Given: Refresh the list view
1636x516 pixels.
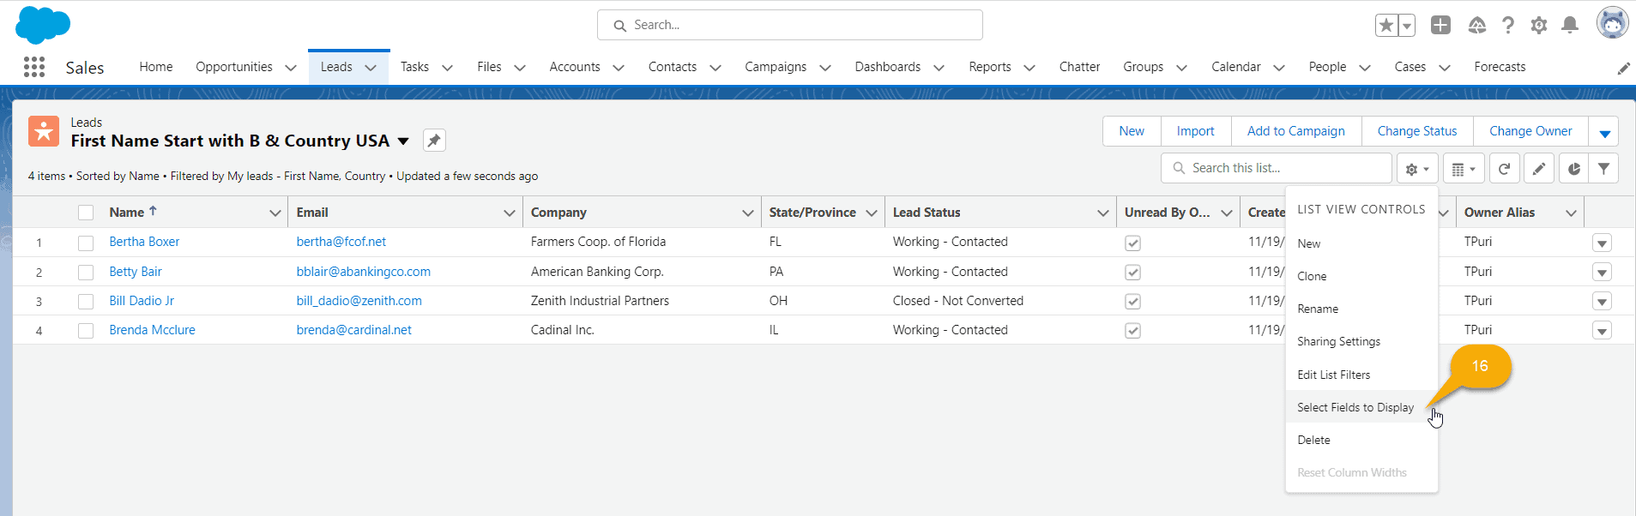Looking at the screenshot, I should click(1504, 169).
